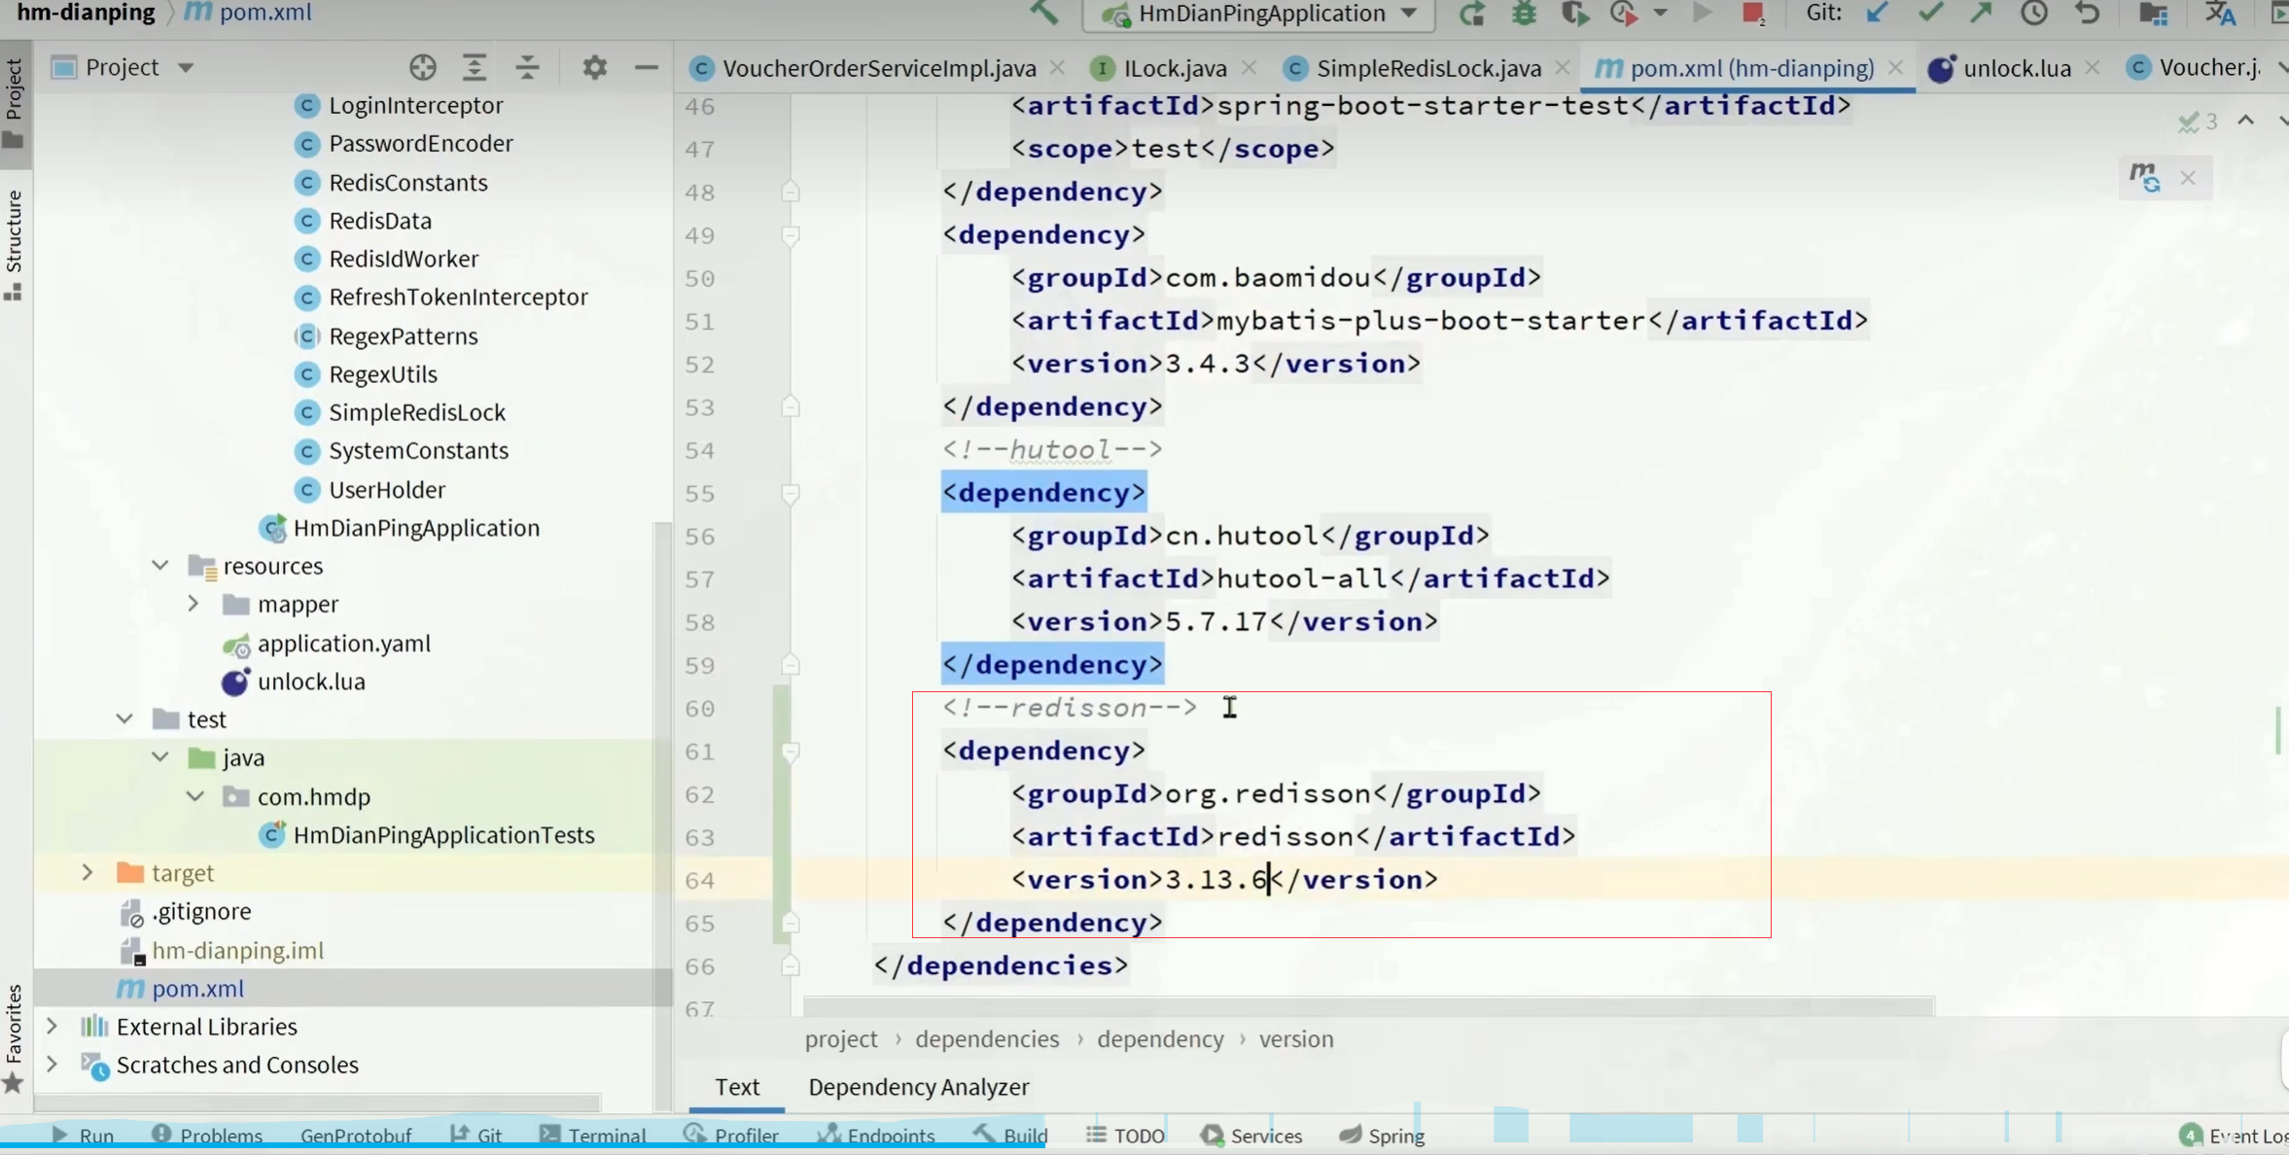Click the Debug bug icon
This screenshot has width=2289, height=1155.
click(1524, 13)
